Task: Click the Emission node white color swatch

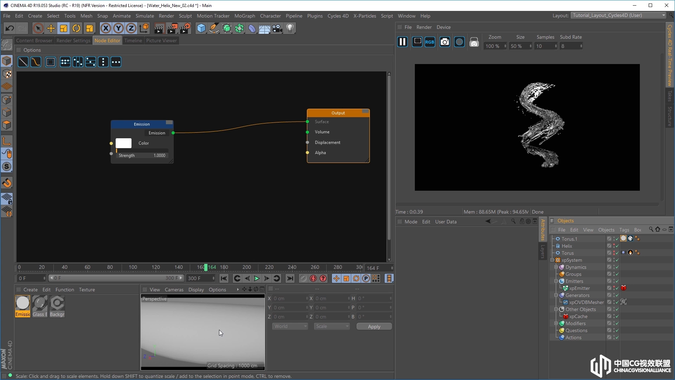Action: point(123,143)
